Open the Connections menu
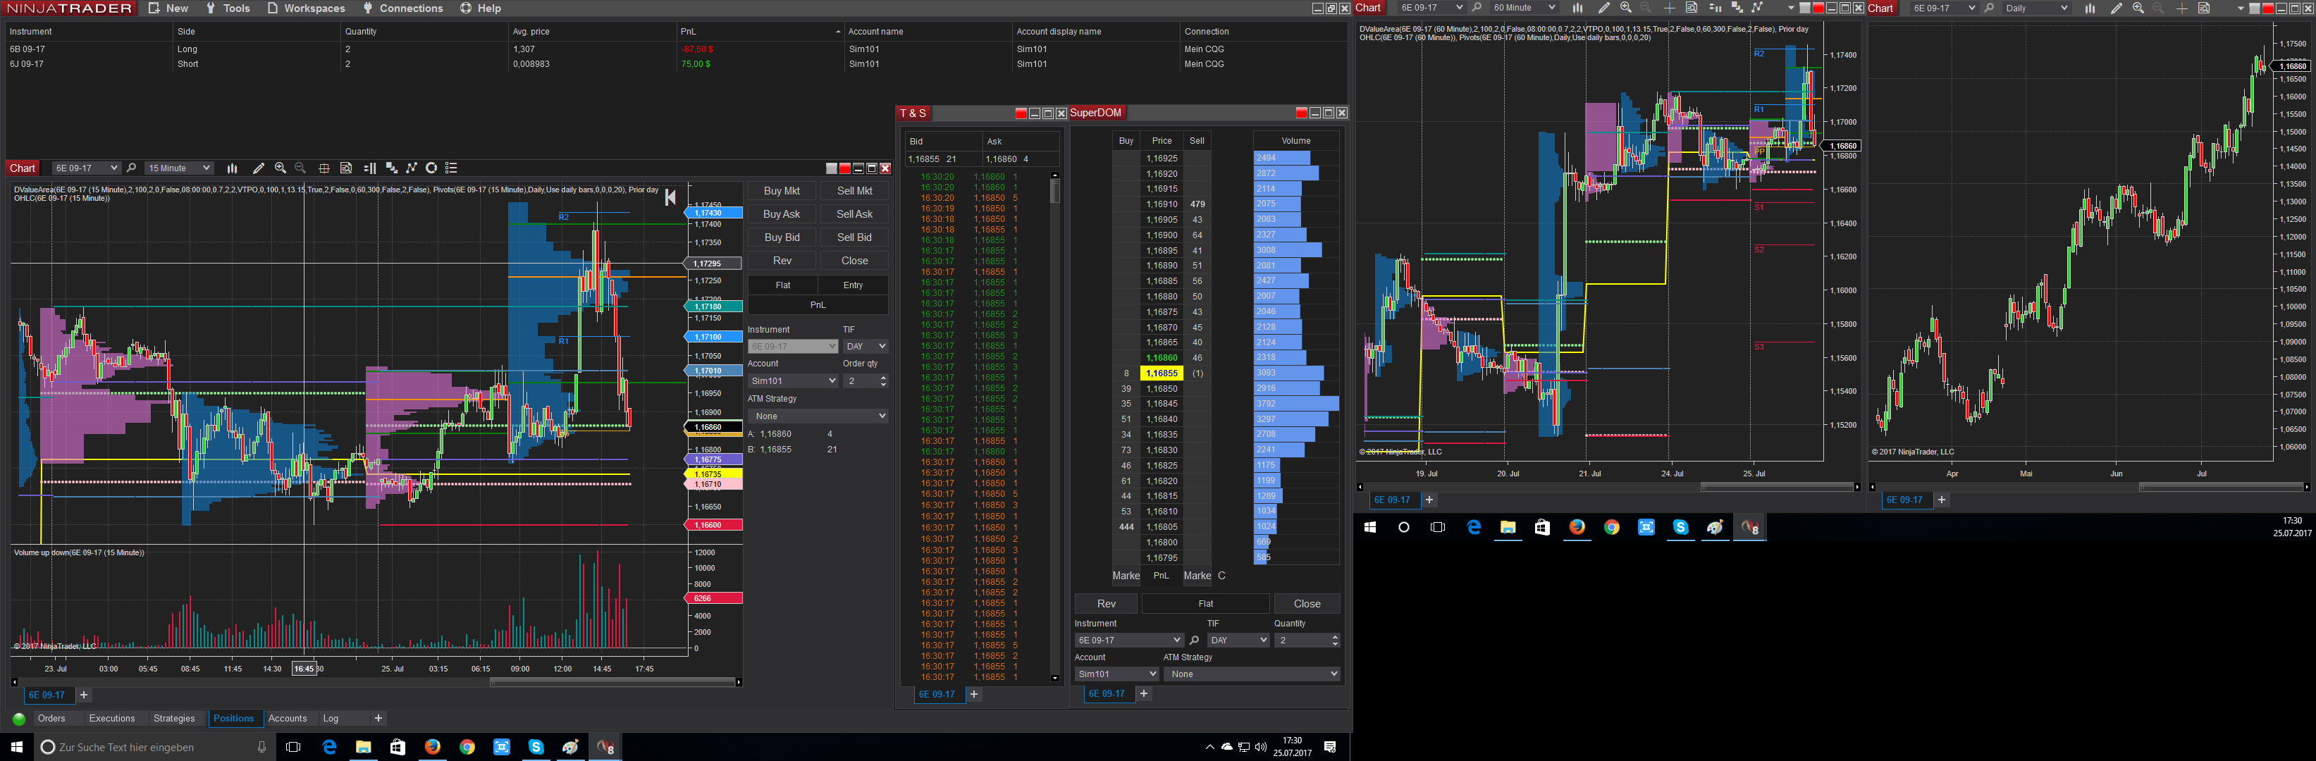2316x761 pixels. tap(402, 8)
